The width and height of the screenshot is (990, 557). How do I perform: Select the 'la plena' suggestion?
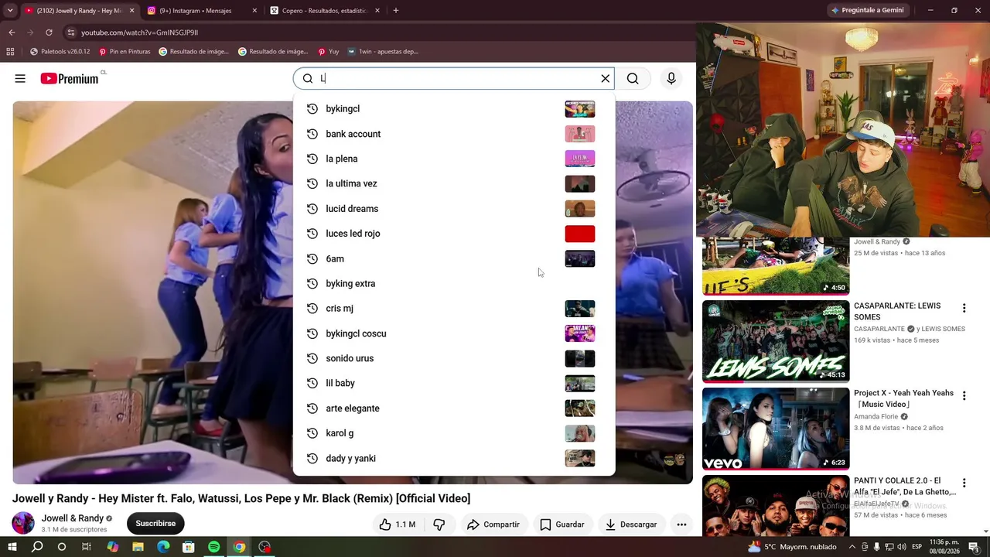click(454, 159)
